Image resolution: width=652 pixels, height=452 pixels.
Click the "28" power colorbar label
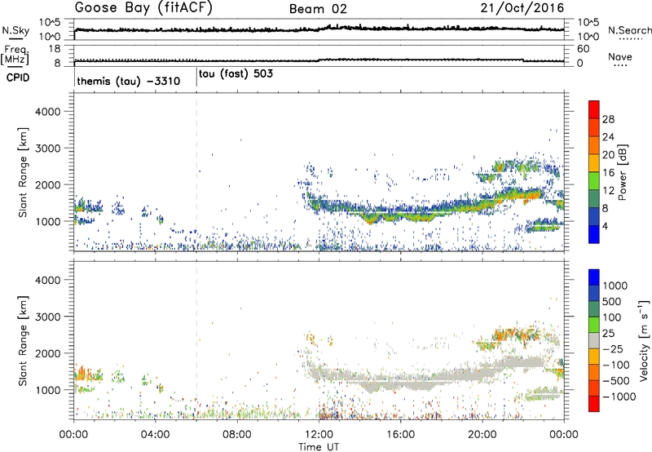(x=608, y=119)
